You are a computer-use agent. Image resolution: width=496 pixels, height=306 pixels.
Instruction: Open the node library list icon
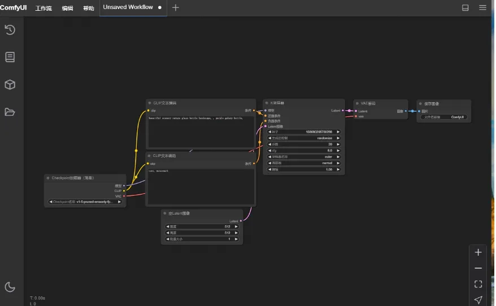point(10,57)
